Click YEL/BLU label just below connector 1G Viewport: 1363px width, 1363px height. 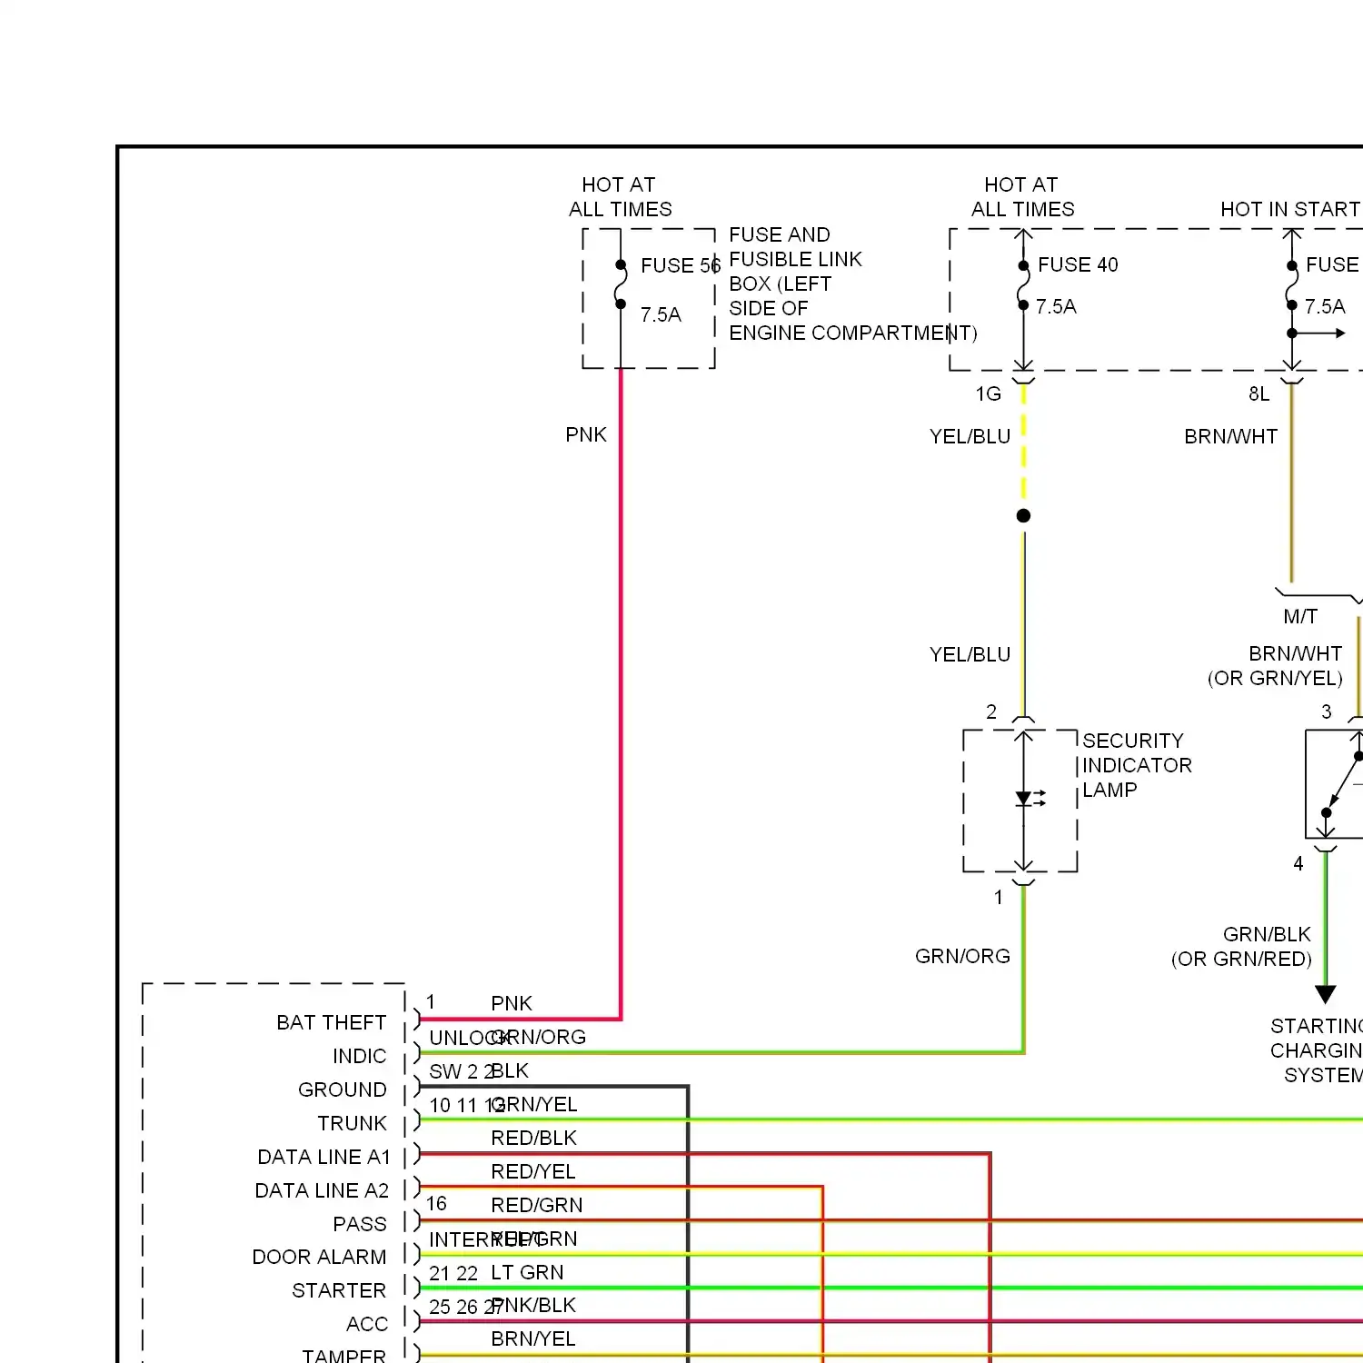coord(970,436)
